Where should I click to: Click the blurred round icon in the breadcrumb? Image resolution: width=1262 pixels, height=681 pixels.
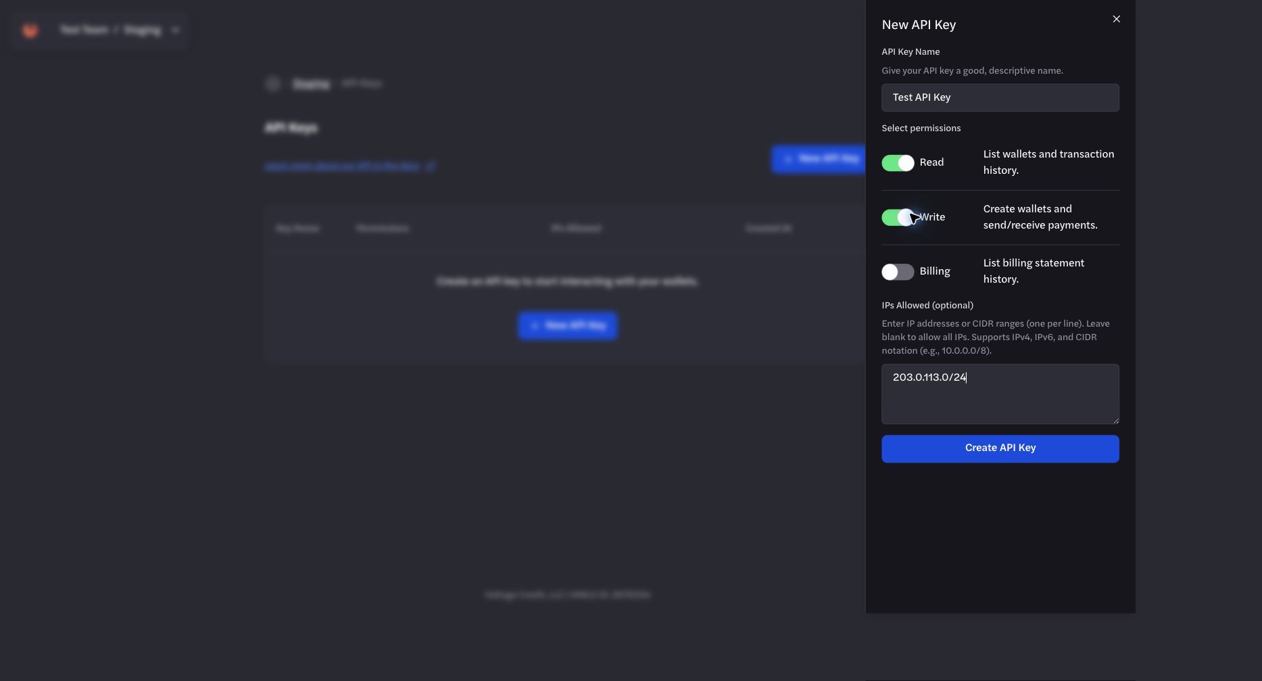(x=272, y=84)
